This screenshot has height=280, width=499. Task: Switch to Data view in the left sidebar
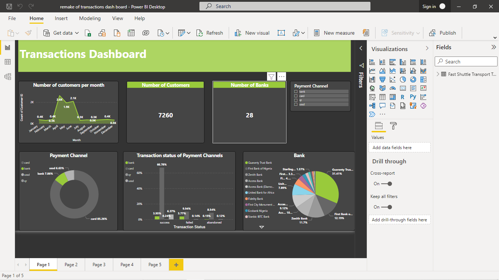pos(8,62)
